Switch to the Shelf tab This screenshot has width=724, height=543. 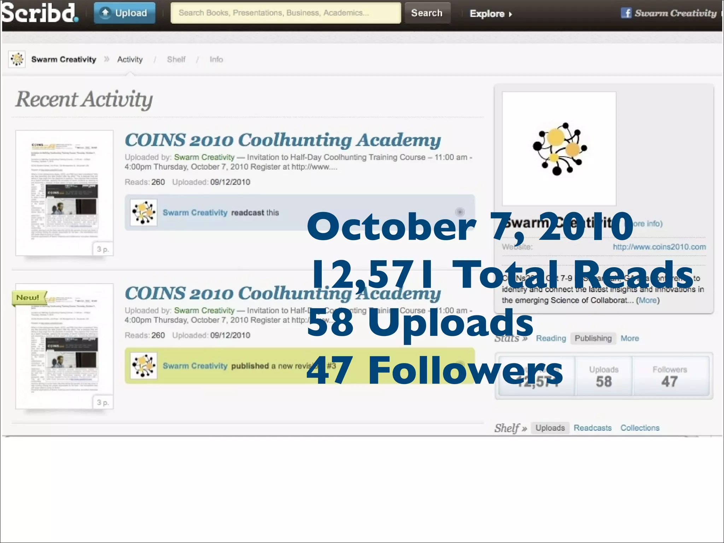coord(176,59)
